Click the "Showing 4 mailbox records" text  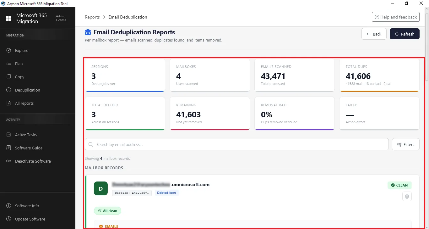click(x=107, y=159)
